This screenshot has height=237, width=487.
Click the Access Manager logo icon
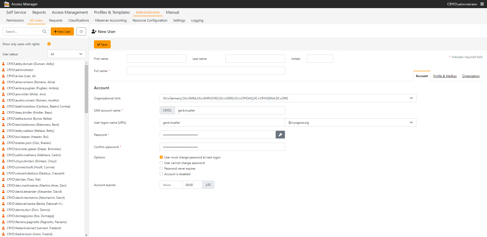(7, 4)
